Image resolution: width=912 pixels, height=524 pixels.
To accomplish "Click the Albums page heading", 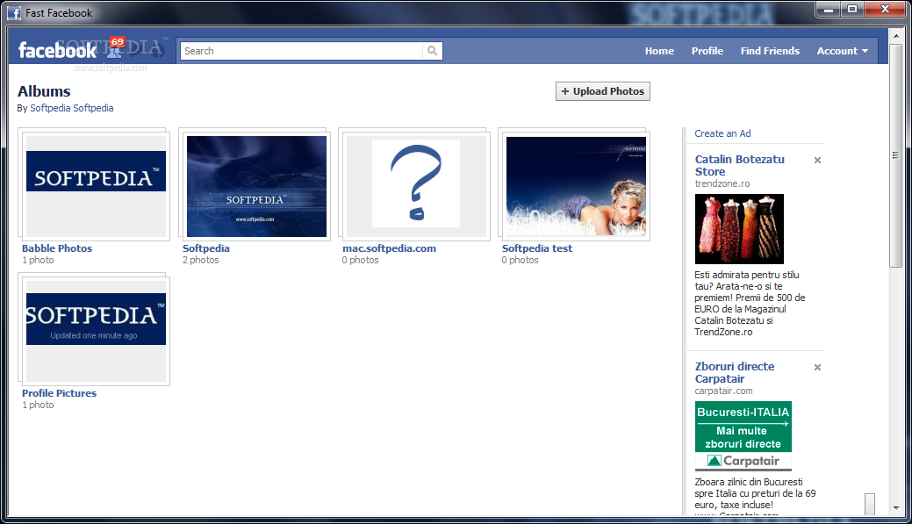I will coord(44,91).
